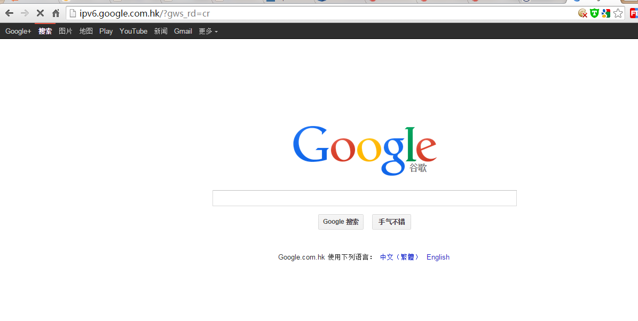Stop the page from loading
638x321 pixels.
pyautogui.click(x=40, y=13)
